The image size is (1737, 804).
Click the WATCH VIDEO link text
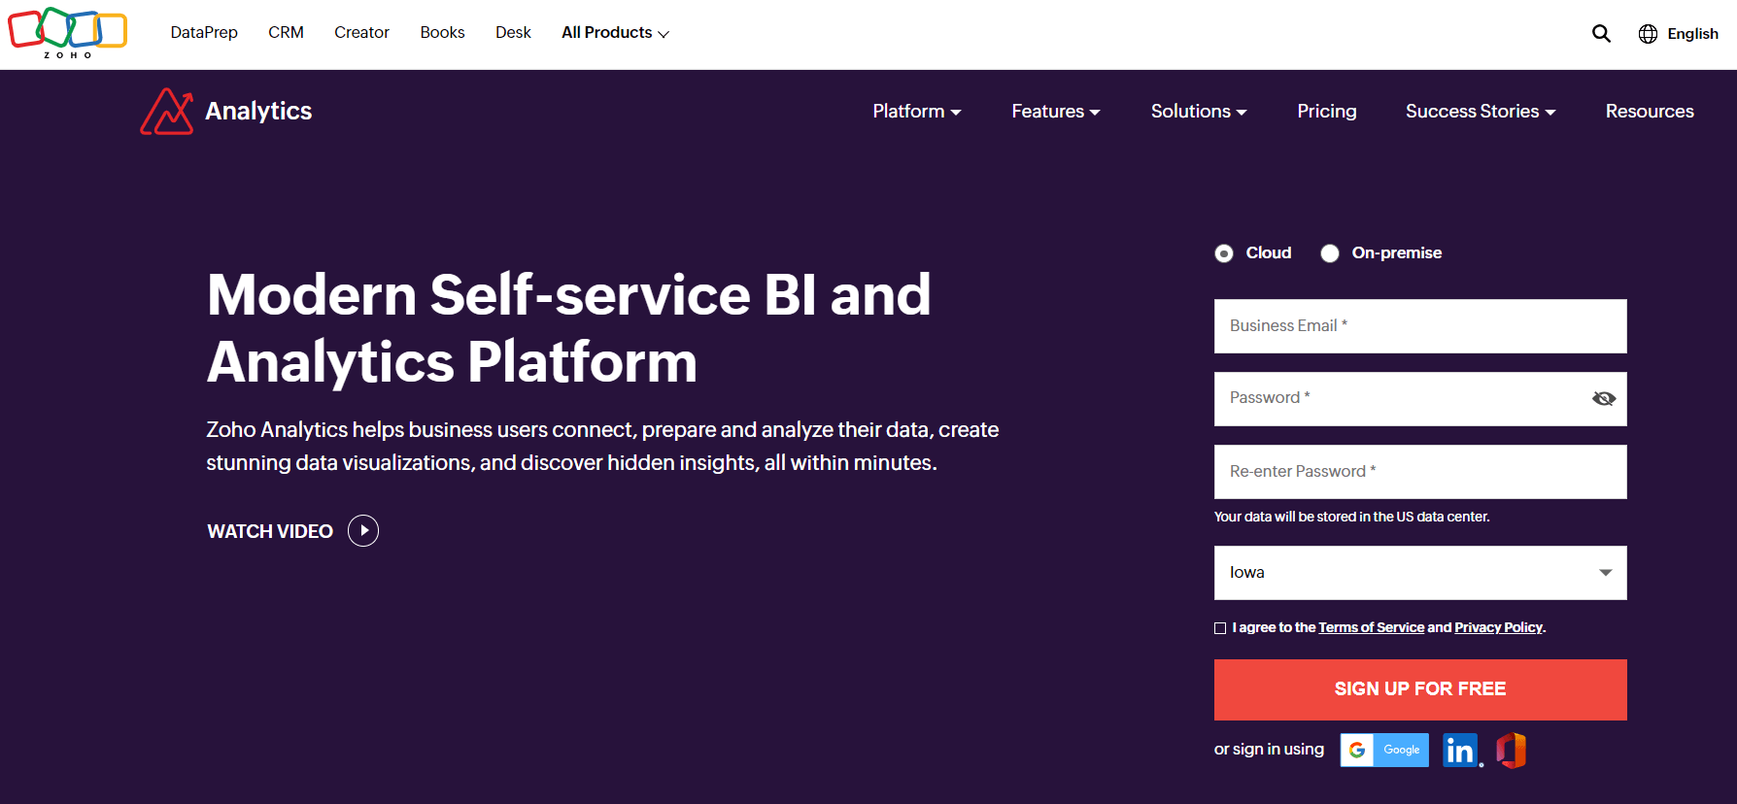point(270,531)
